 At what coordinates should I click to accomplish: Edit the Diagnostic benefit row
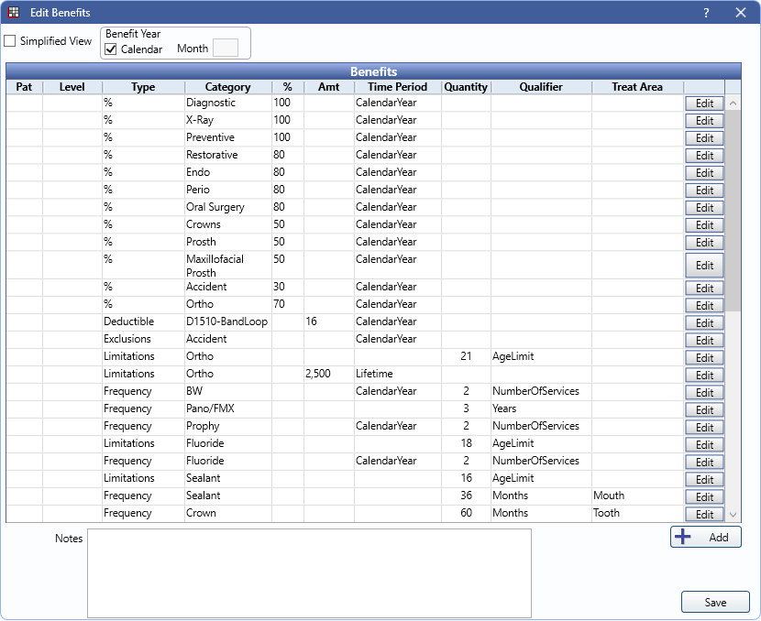704,103
